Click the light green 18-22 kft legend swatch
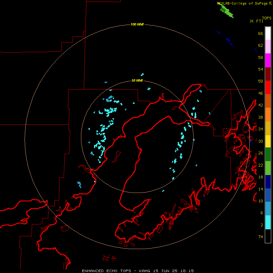Viewport: 273px width, 273px height. (x=268, y=168)
